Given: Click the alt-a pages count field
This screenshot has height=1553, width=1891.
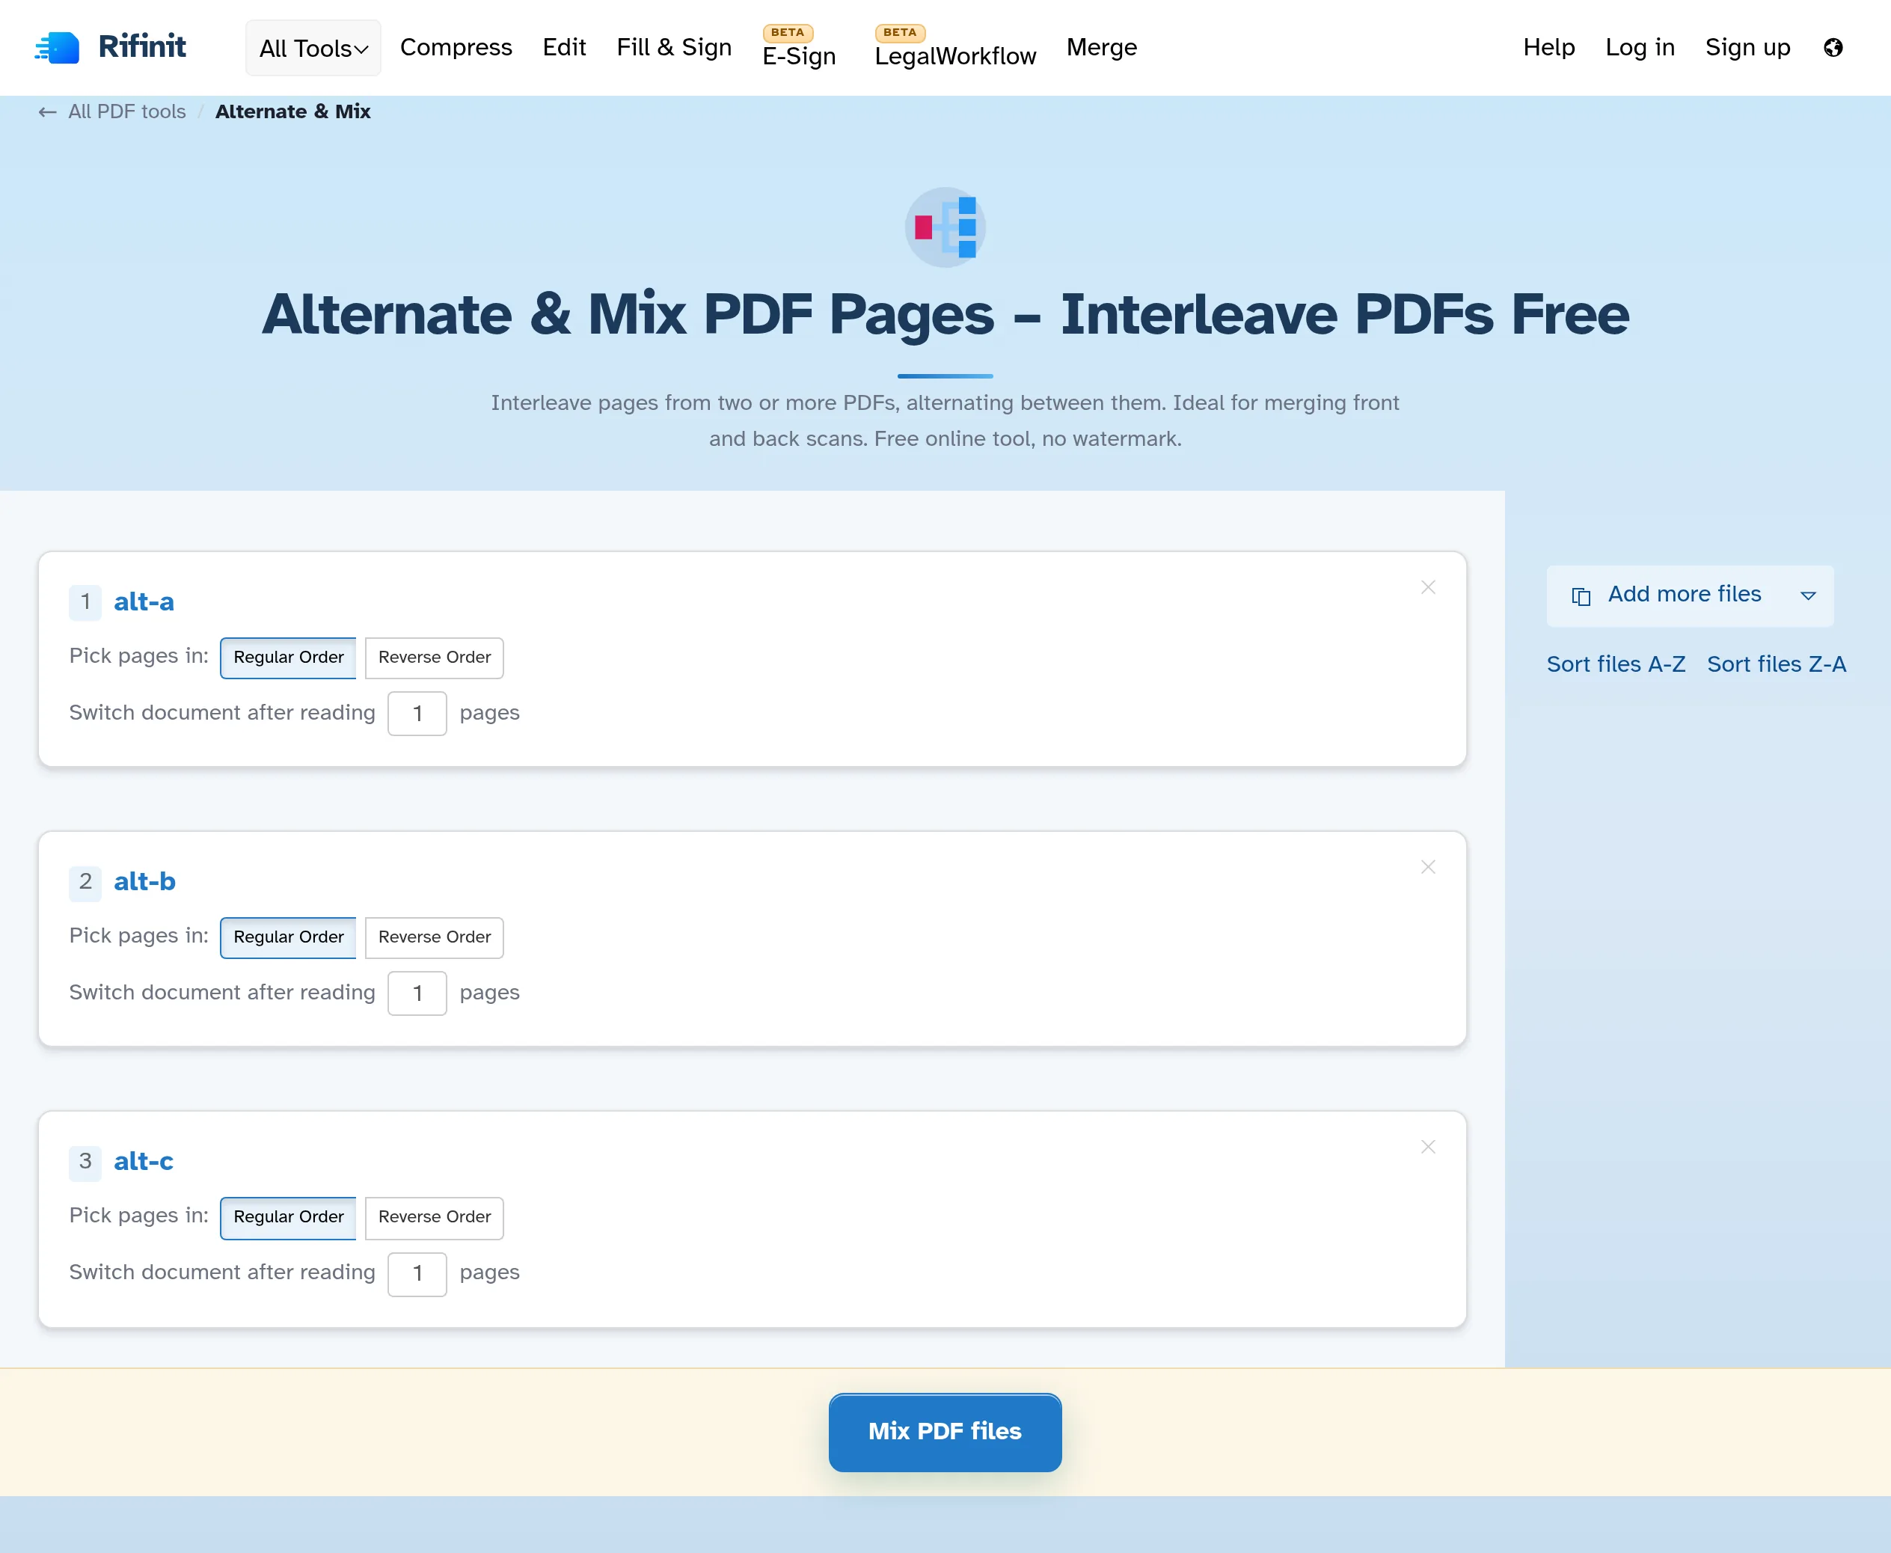Looking at the screenshot, I should point(417,714).
